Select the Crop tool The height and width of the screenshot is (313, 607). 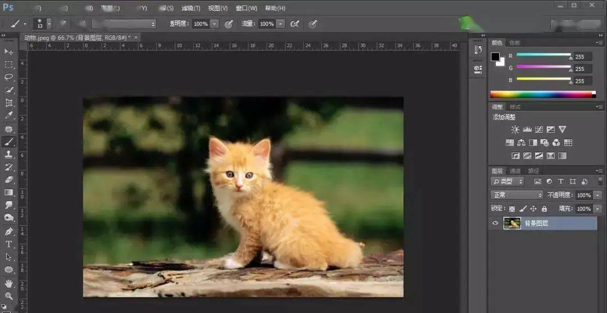tap(8, 103)
